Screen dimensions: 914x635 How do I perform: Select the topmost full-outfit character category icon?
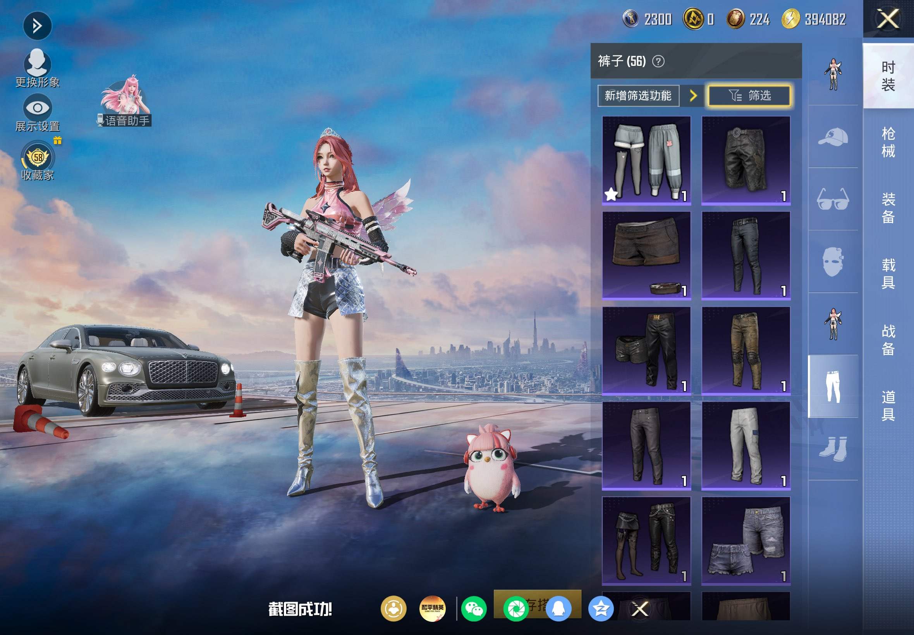(x=833, y=74)
